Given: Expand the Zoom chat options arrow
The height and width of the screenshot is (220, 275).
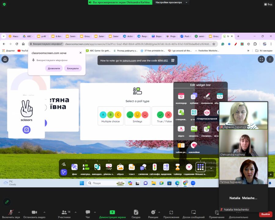Looking at the screenshot, I should point(95,212).
